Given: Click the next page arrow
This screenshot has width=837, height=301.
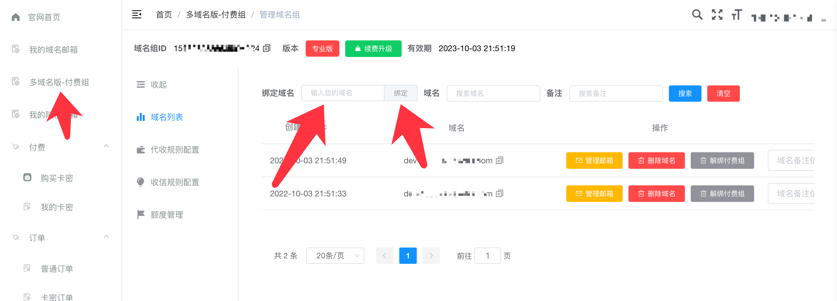Looking at the screenshot, I should [431, 256].
